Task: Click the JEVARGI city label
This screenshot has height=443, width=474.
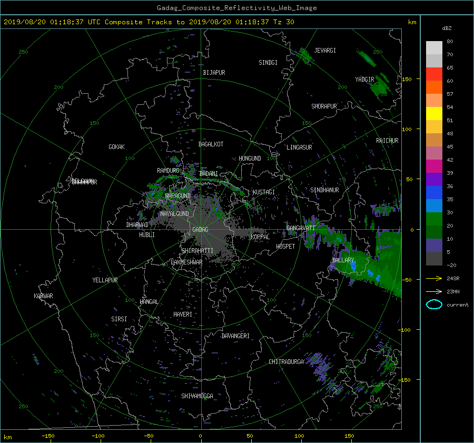Action: (325, 51)
